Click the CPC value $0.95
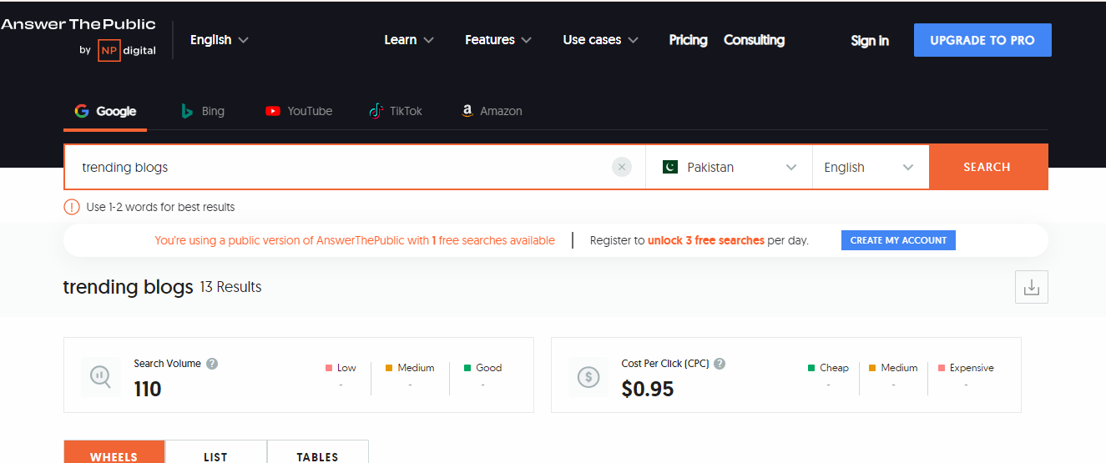The width and height of the screenshot is (1106, 463). (648, 389)
